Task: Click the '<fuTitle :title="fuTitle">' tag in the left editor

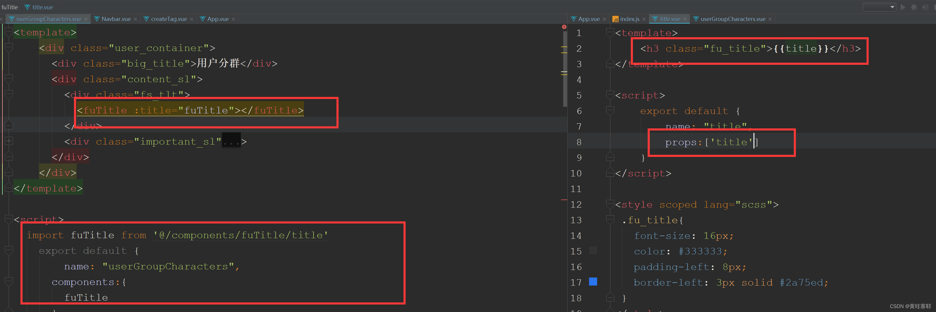Action: coord(159,110)
